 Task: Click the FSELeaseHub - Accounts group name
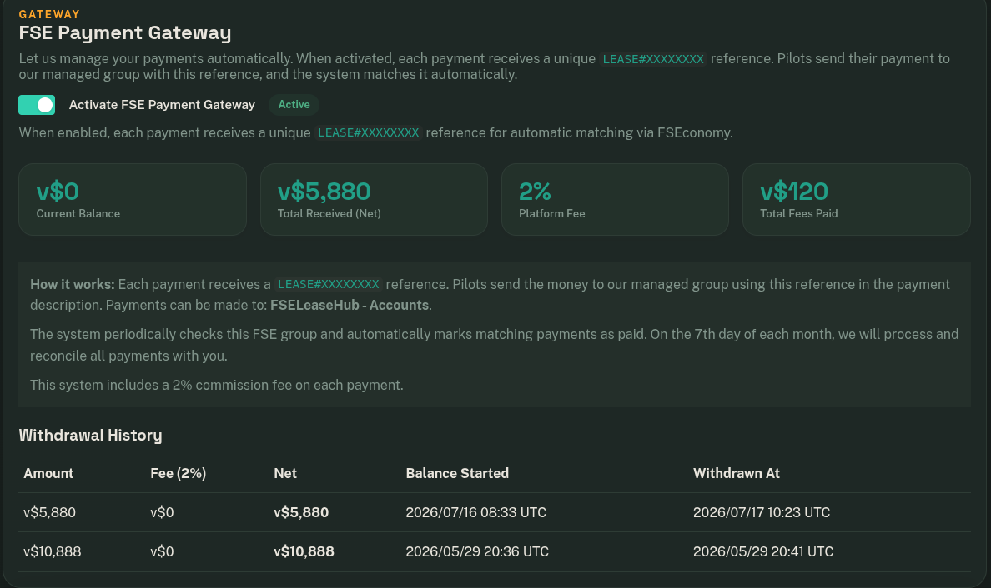click(350, 306)
